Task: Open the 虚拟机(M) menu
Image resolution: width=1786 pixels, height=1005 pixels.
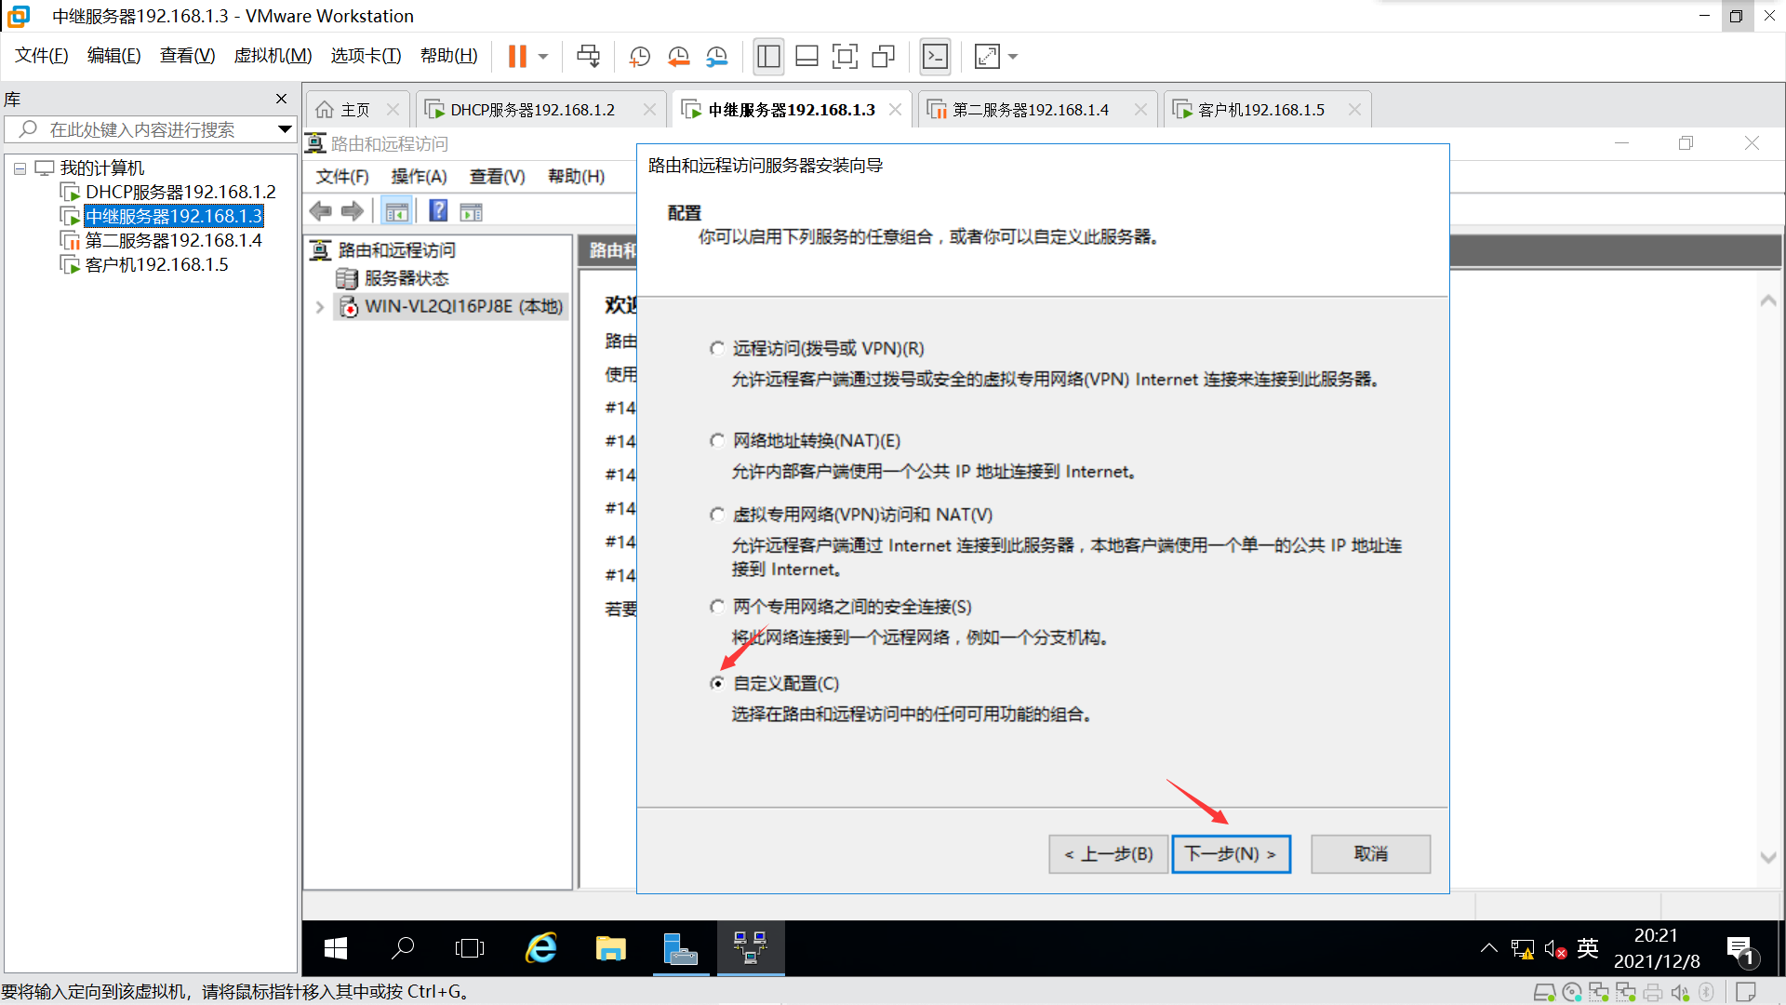Action: [273, 56]
